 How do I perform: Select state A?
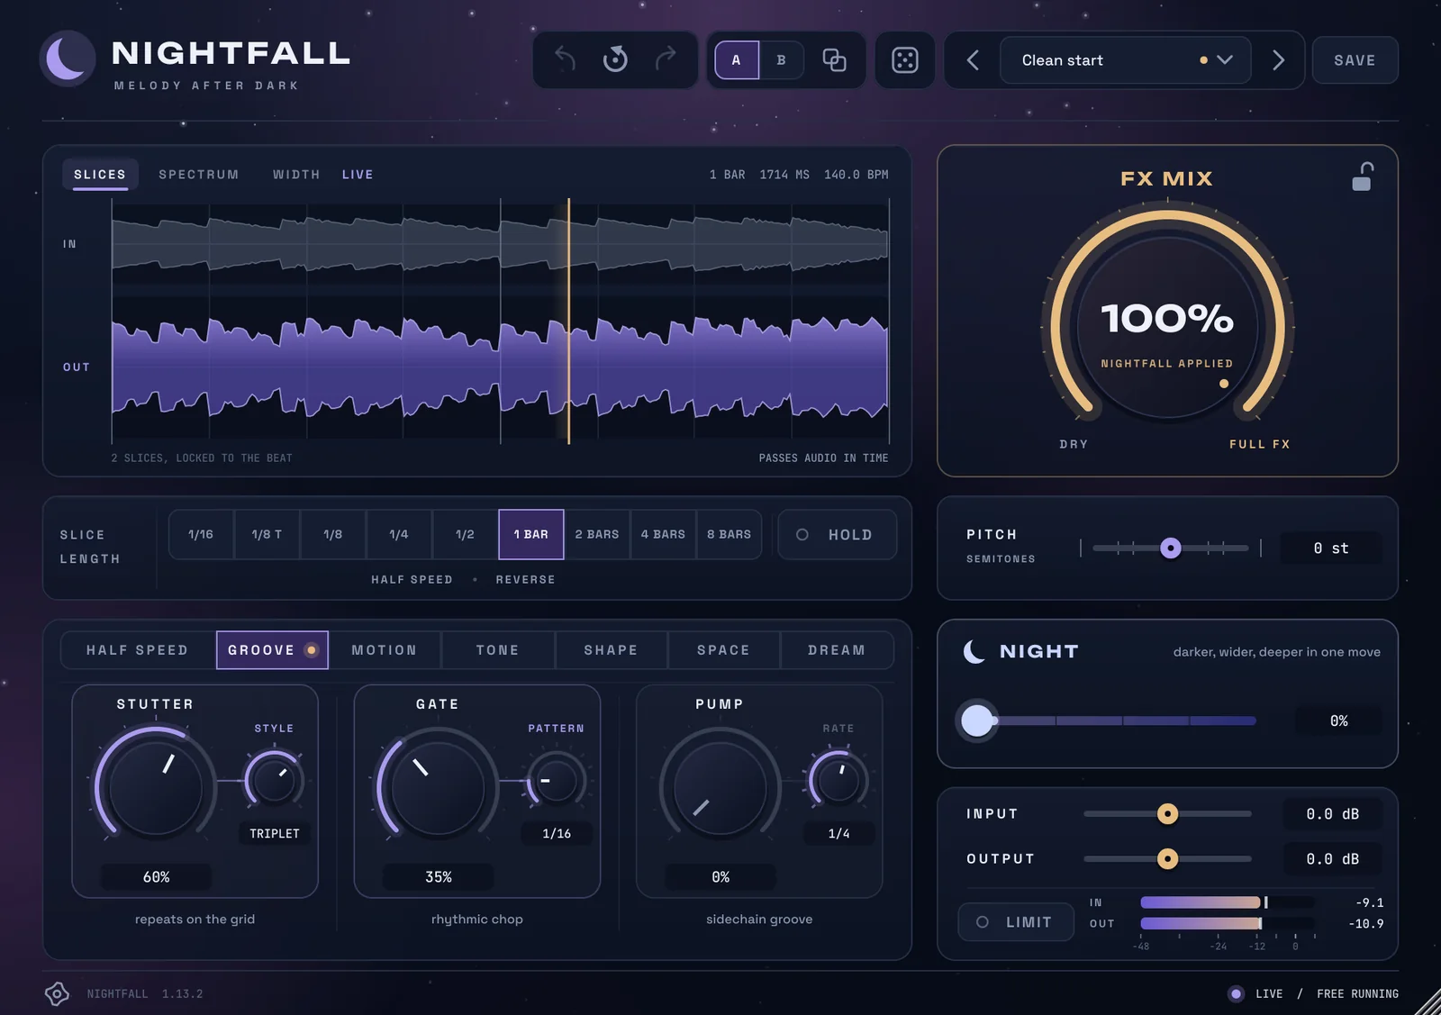click(737, 60)
